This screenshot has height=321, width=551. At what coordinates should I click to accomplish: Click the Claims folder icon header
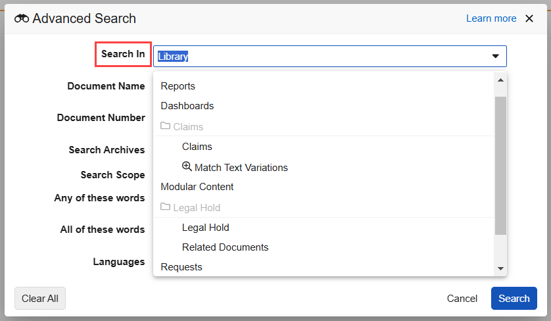click(166, 126)
